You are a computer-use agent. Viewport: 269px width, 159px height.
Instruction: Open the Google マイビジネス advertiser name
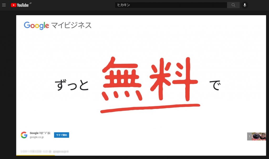pyautogui.click(x=40, y=133)
